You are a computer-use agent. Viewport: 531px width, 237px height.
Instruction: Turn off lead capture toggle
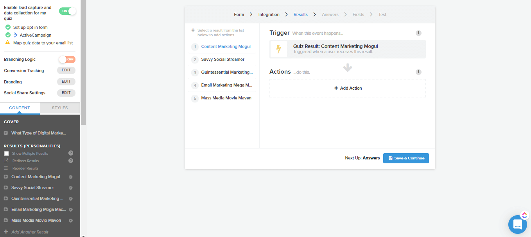pos(67,11)
